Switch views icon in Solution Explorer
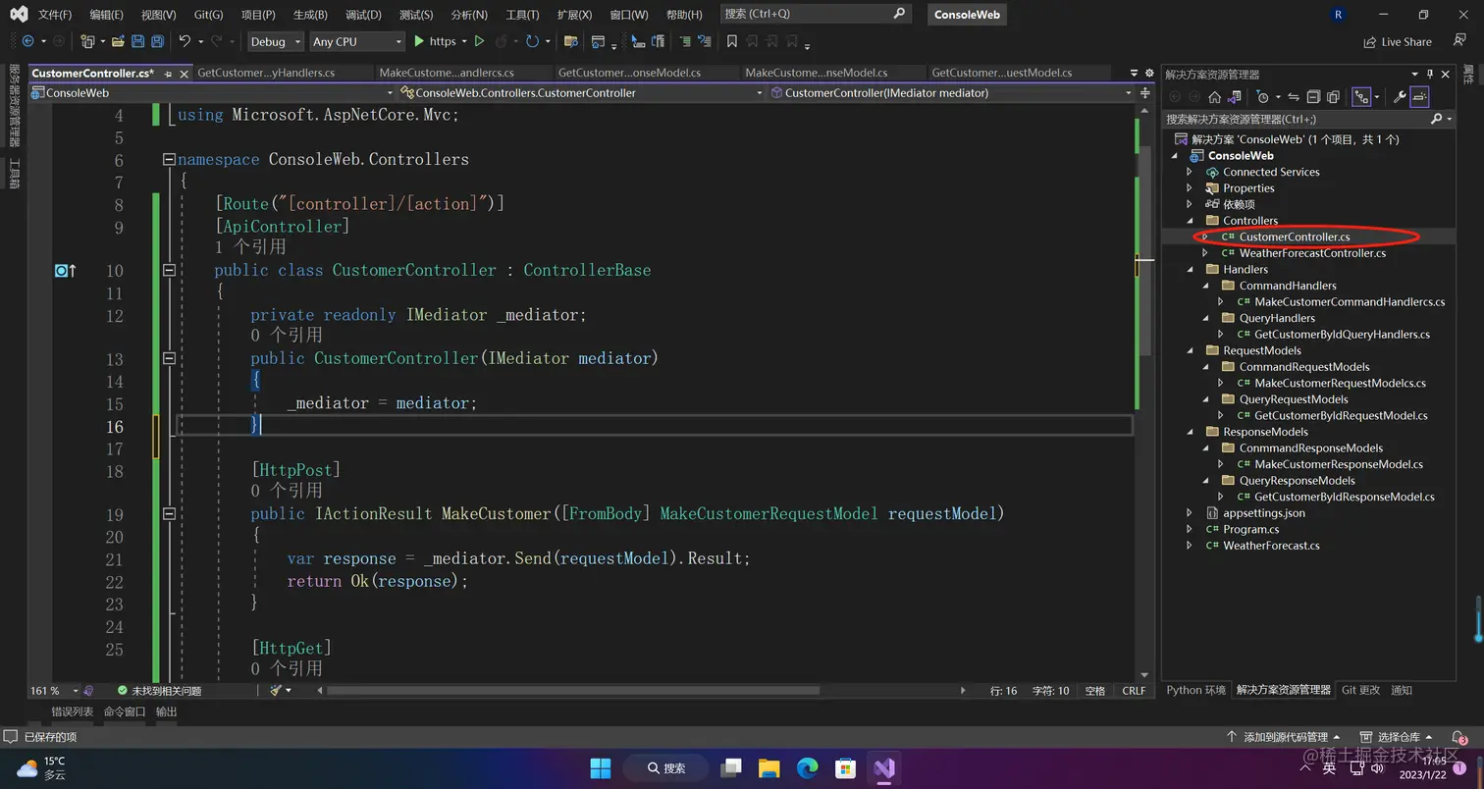Screen dimensions: 1484x789 [1234, 96]
